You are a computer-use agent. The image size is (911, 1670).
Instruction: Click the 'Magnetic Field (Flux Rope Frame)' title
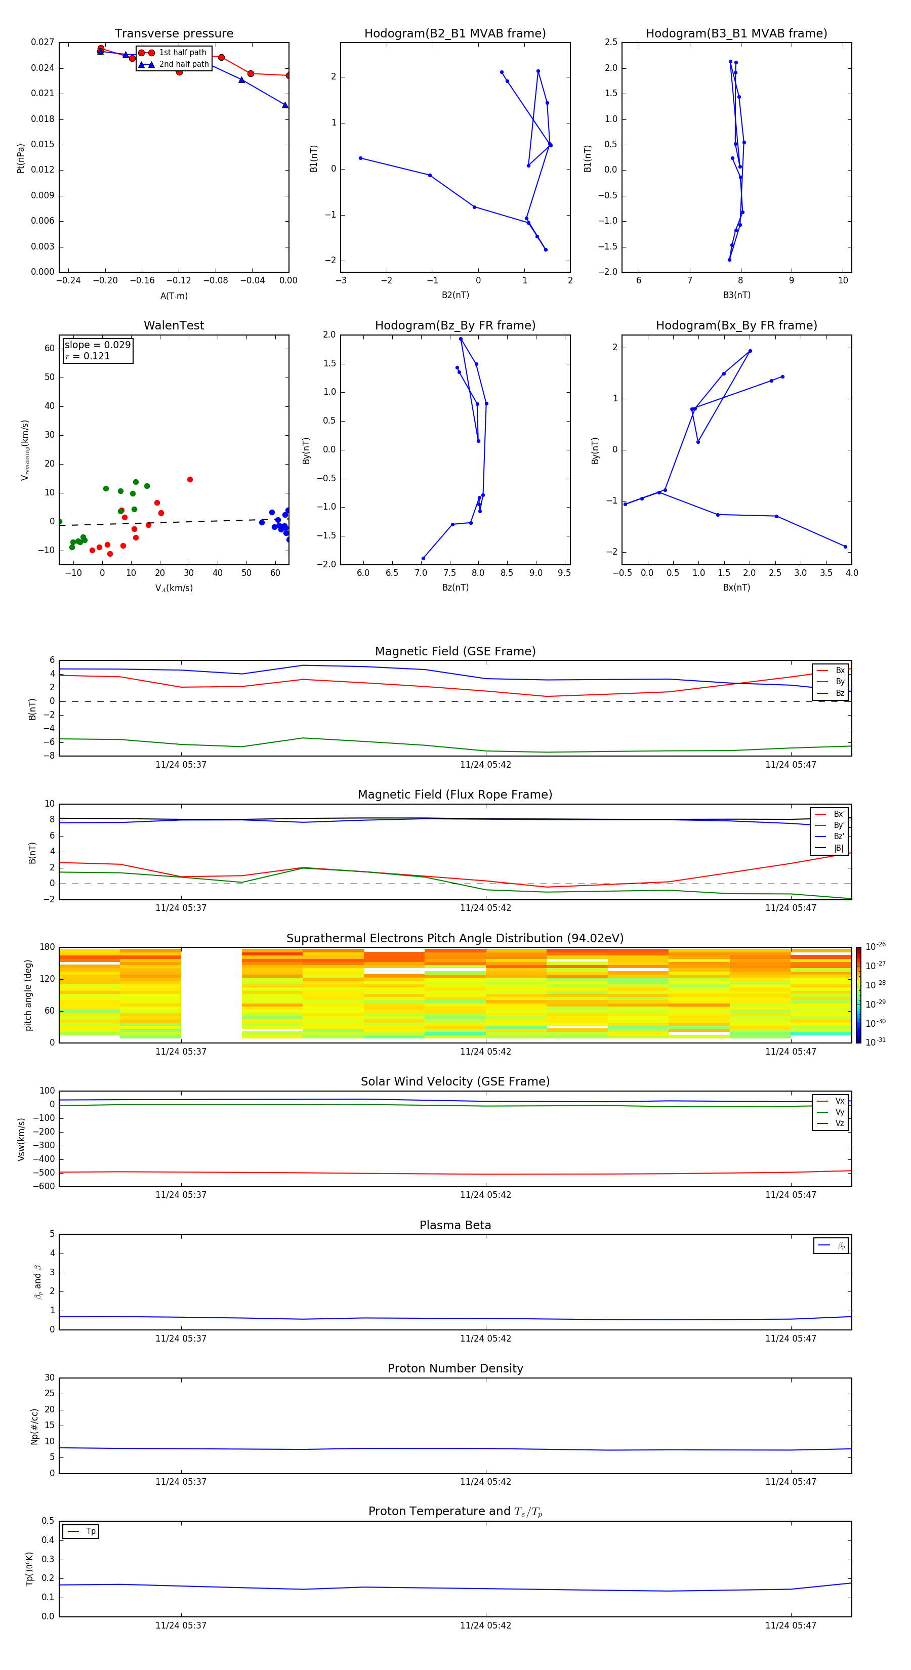pyautogui.click(x=455, y=795)
